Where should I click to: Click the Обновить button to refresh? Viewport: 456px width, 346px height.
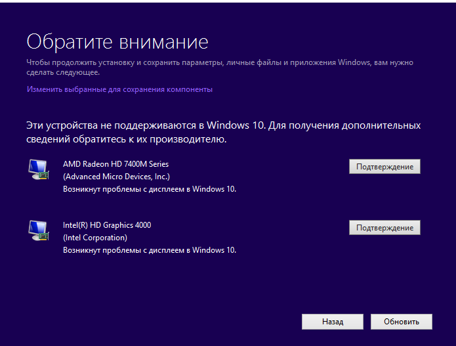coord(402,322)
